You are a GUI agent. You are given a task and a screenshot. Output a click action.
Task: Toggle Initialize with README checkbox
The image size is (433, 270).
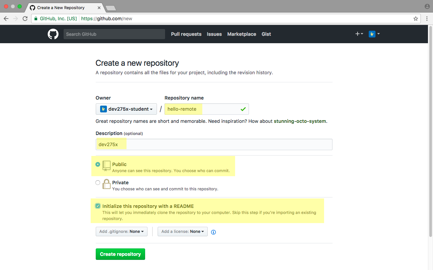[x=98, y=206]
